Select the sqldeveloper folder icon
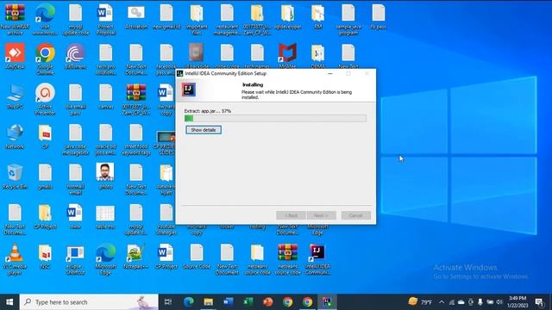 [287, 17]
